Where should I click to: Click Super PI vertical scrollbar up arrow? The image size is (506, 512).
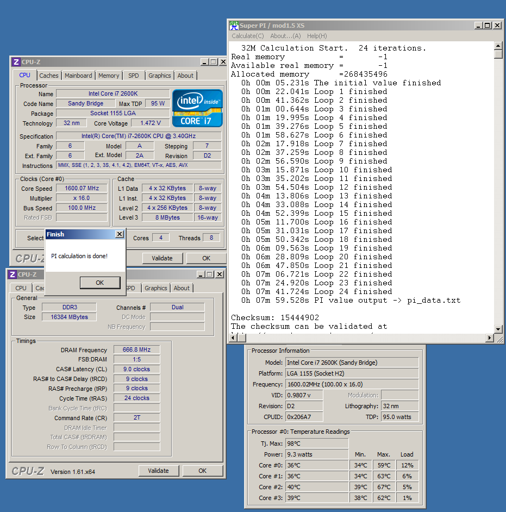[498, 46]
